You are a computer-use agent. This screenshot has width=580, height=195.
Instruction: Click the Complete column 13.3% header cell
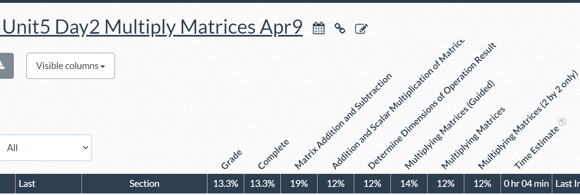pos(262,184)
